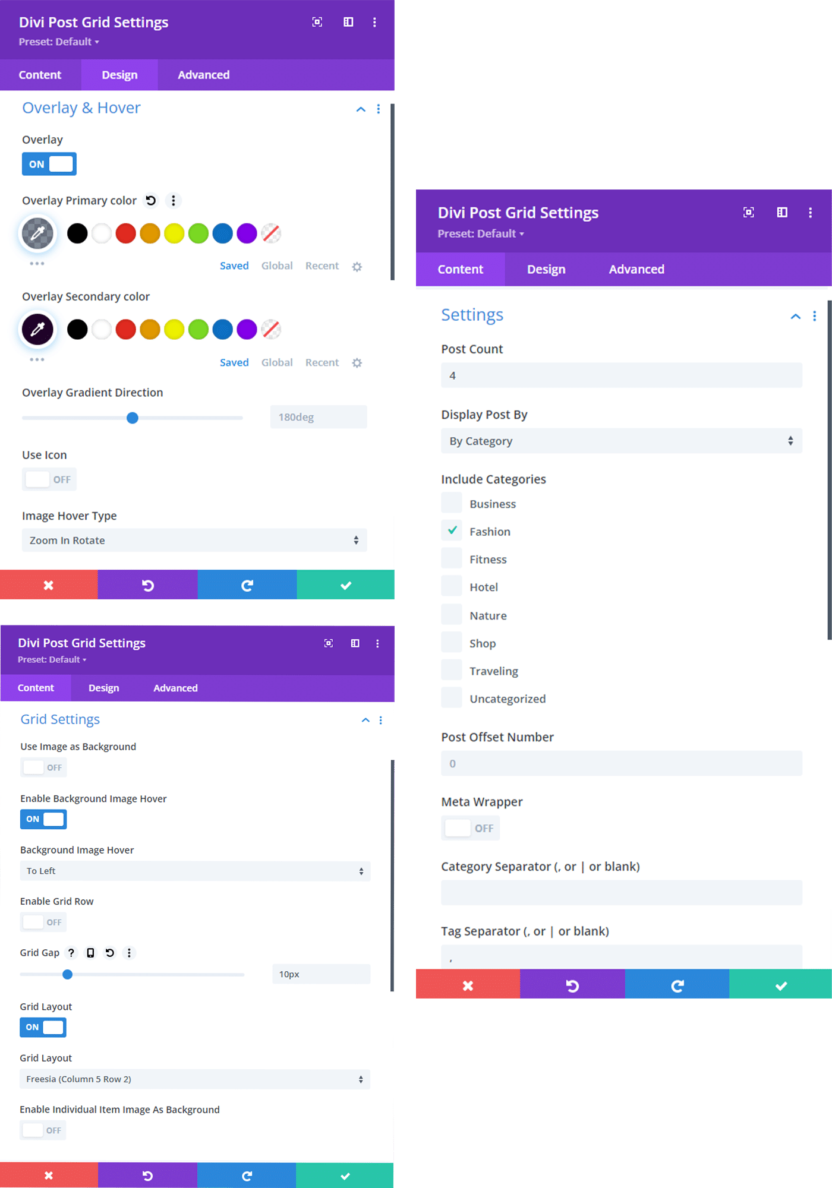Expand more options under Overlay Primary color
The height and width of the screenshot is (1188, 832).
pyautogui.click(x=37, y=263)
